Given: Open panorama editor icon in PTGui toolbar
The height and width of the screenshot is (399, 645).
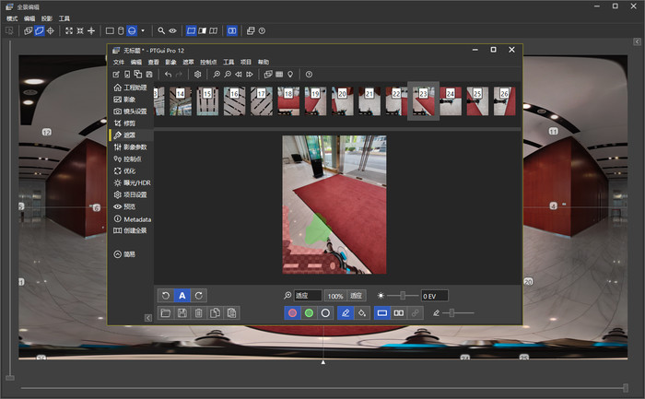Looking at the screenshot, I should point(268,75).
